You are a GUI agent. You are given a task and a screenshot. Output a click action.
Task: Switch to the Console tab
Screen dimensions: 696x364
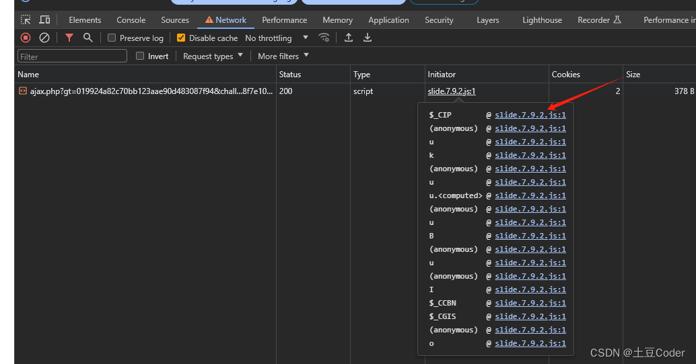tap(131, 20)
